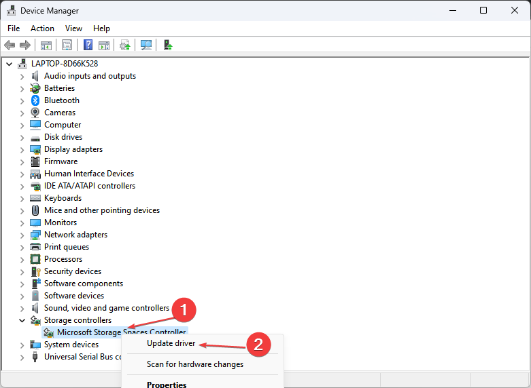Click the Forward arrow toolbar icon
This screenshot has height=388, width=531.
click(25, 45)
